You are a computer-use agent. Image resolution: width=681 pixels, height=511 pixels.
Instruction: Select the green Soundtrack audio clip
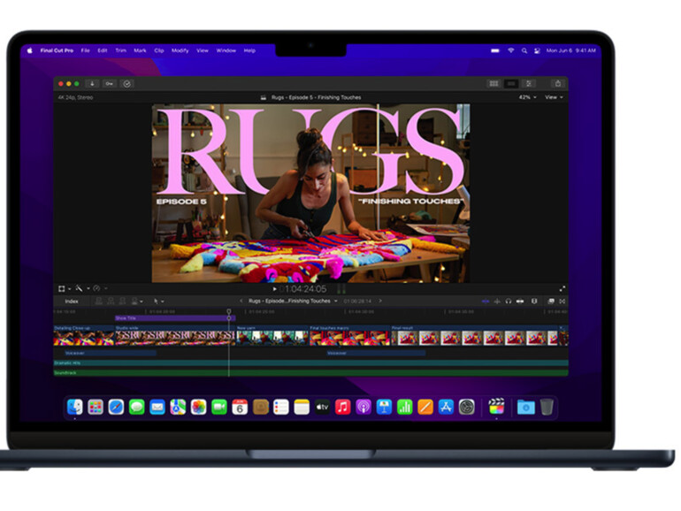[310, 373]
